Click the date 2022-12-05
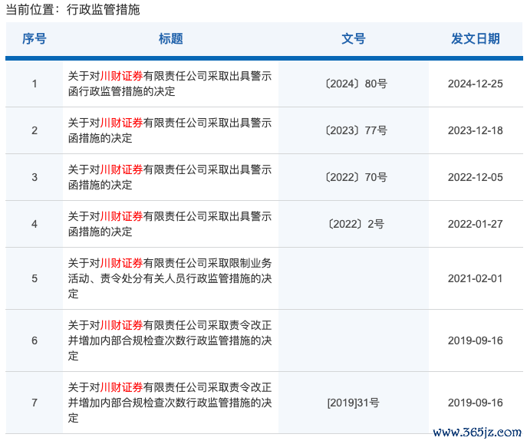 tap(476, 177)
